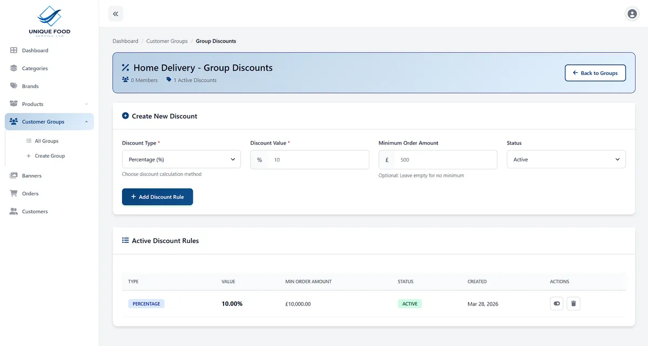Screen dimensions: 648x346
Task: Click the PERCENTAGE type badge
Action: (146, 303)
